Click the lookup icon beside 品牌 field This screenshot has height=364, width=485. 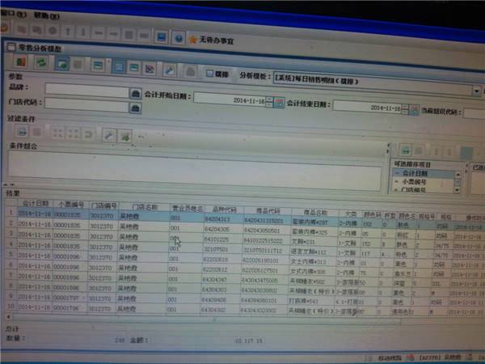point(135,92)
